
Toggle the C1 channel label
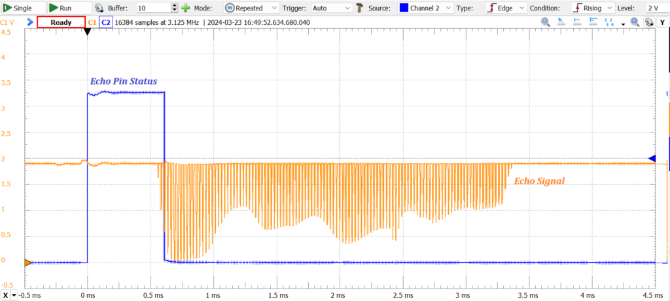point(92,22)
